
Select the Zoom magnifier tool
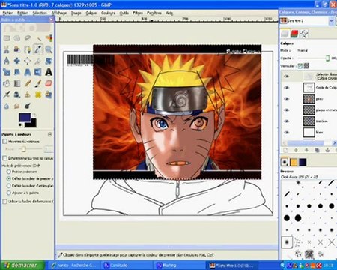(49, 49)
